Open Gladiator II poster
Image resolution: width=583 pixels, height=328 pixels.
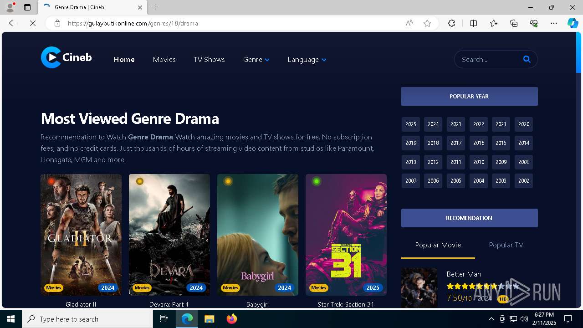pyautogui.click(x=81, y=235)
